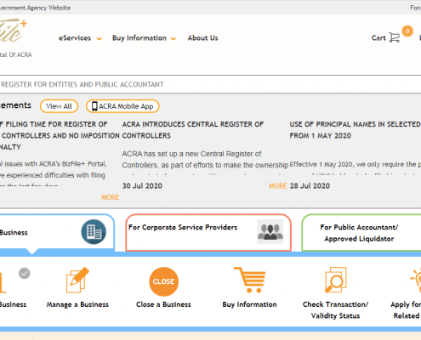Click Buy Information label under trolley
Screen dimensions: 421x340
(249, 304)
